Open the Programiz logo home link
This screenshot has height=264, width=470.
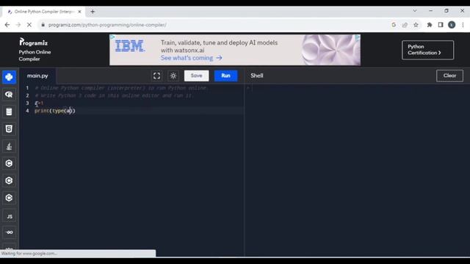33,43
